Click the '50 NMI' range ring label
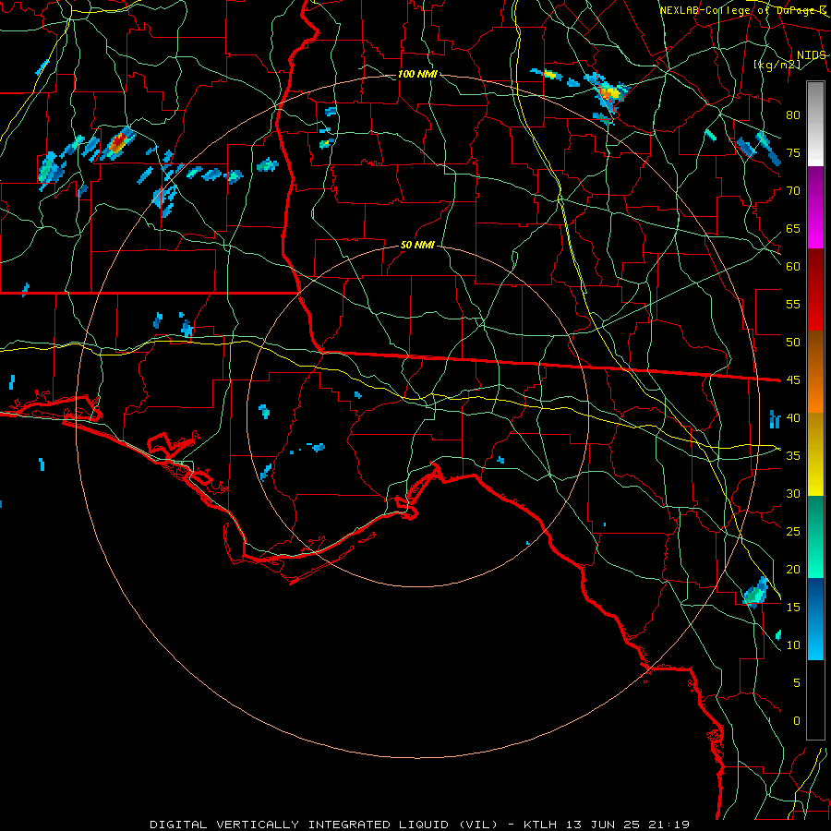The height and width of the screenshot is (831, 831). tap(417, 245)
